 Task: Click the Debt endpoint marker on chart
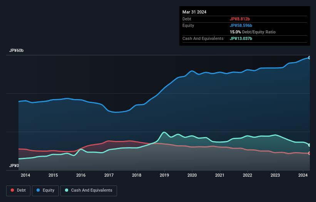(309, 153)
